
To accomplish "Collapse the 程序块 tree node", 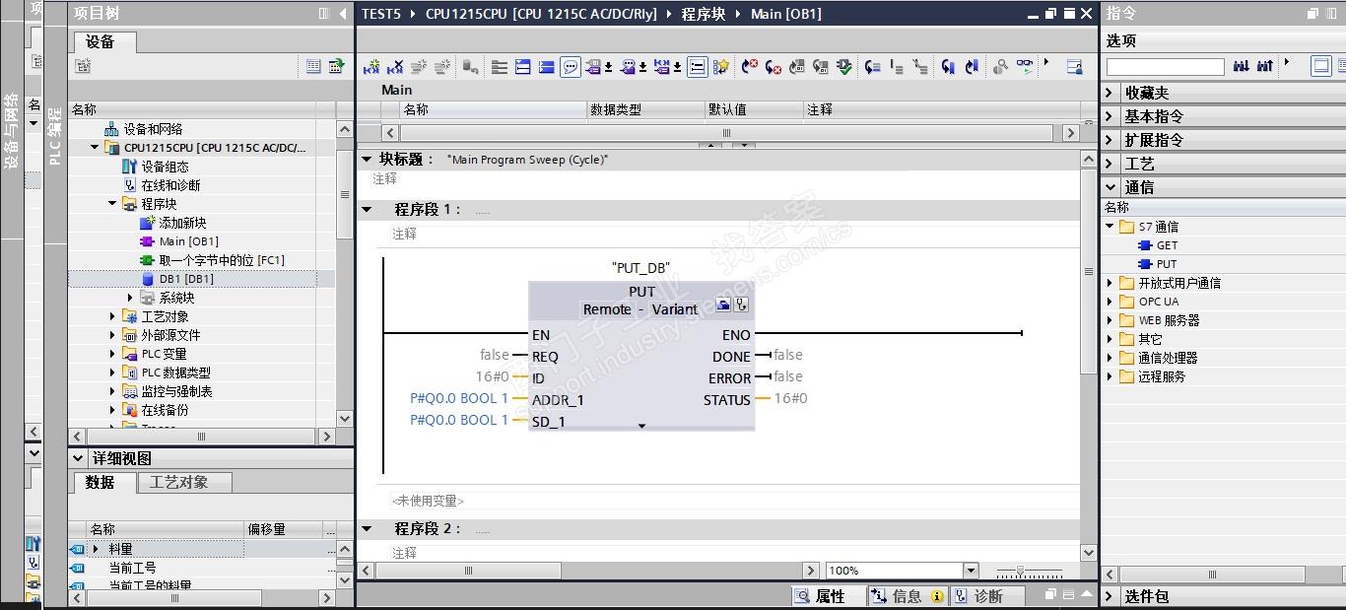I will (x=112, y=204).
